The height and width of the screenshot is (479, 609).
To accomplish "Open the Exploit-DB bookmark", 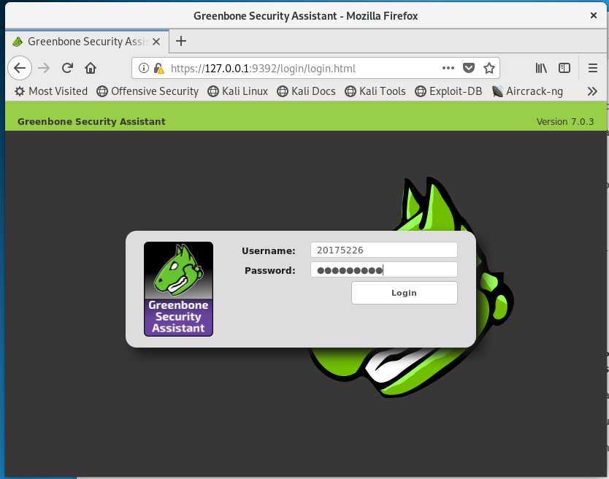I will [x=448, y=91].
